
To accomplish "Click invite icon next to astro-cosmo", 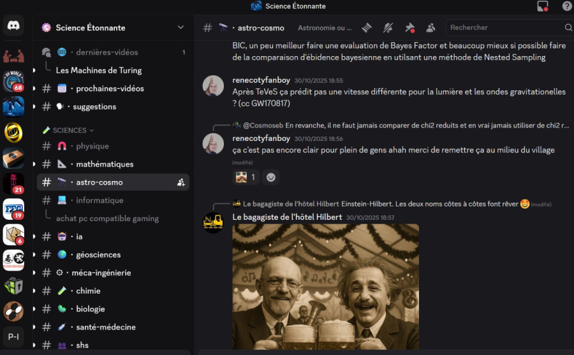I will click(x=181, y=182).
